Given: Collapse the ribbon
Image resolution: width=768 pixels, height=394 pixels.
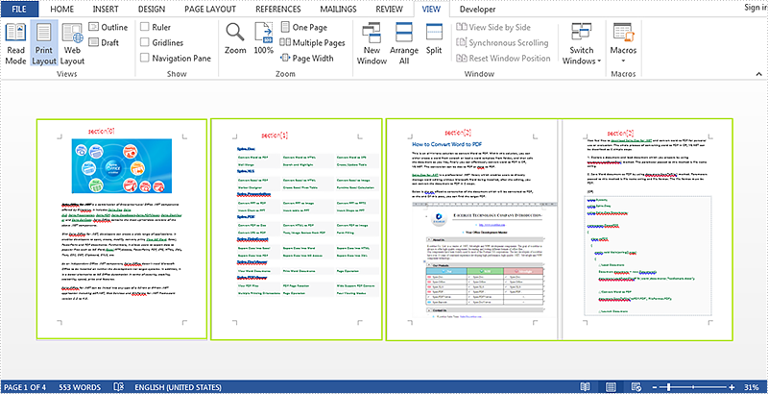Looking at the screenshot, I should (758, 74).
